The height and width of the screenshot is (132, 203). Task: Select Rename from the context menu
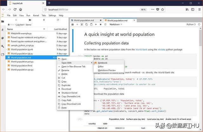[75, 70]
